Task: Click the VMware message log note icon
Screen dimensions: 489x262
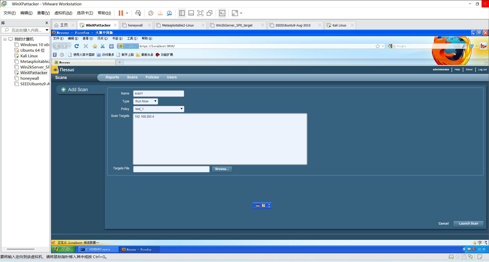Action: click(480, 257)
